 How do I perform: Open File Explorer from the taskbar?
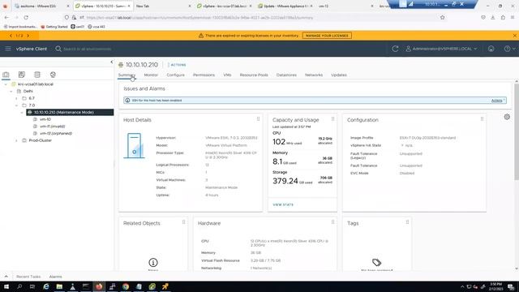pyautogui.click(x=59, y=286)
